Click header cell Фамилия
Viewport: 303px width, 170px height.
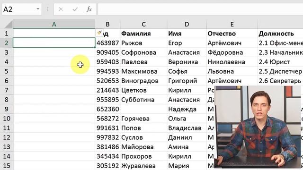point(143,34)
